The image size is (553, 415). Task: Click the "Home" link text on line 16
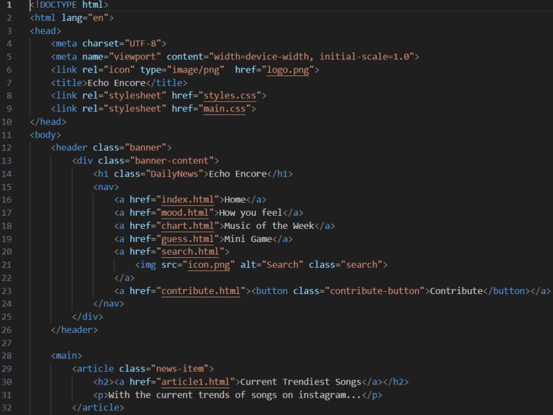click(x=235, y=200)
